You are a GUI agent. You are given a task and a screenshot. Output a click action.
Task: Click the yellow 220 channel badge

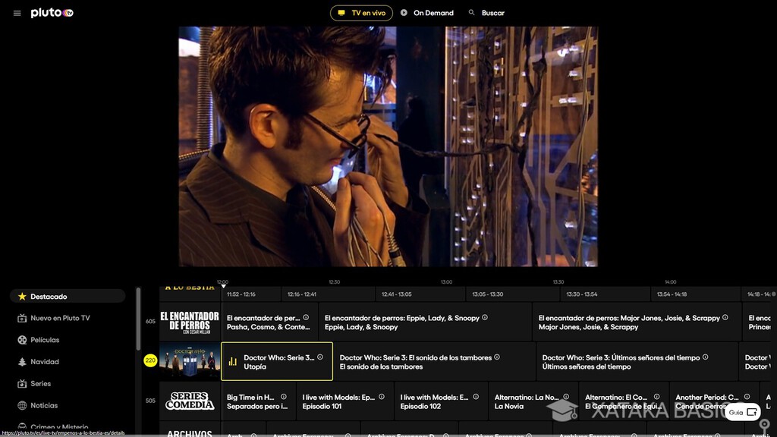point(150,360)
